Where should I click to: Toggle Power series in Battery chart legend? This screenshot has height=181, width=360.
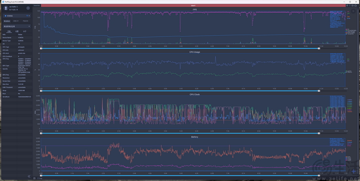348,157
